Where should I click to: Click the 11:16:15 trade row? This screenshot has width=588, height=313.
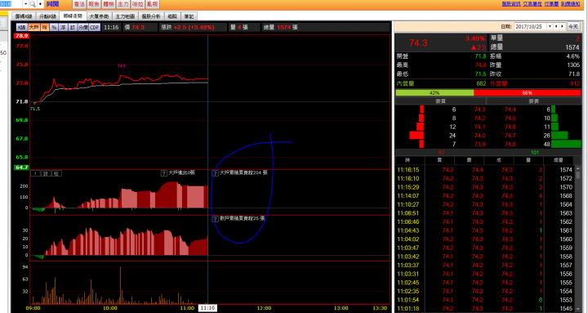pos(485,170)
